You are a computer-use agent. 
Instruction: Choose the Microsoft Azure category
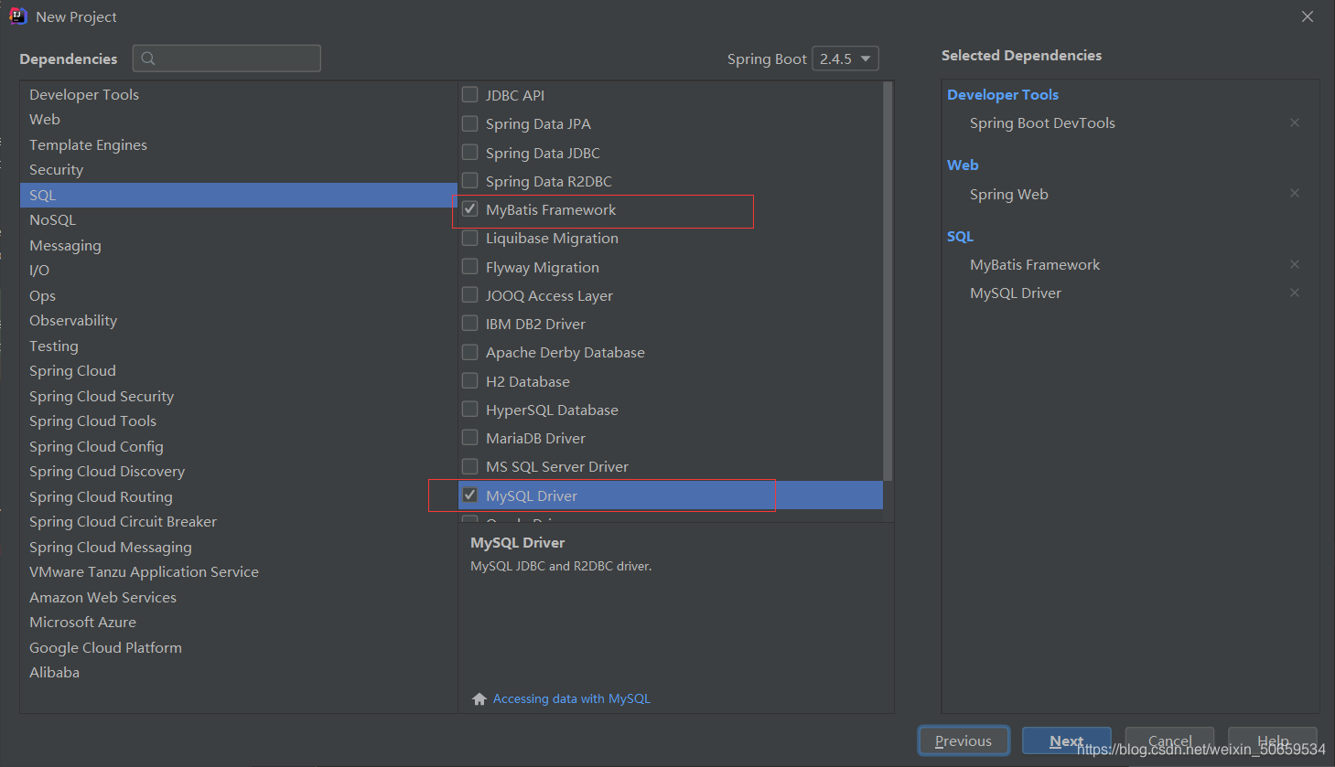click(x=239, y=622)
